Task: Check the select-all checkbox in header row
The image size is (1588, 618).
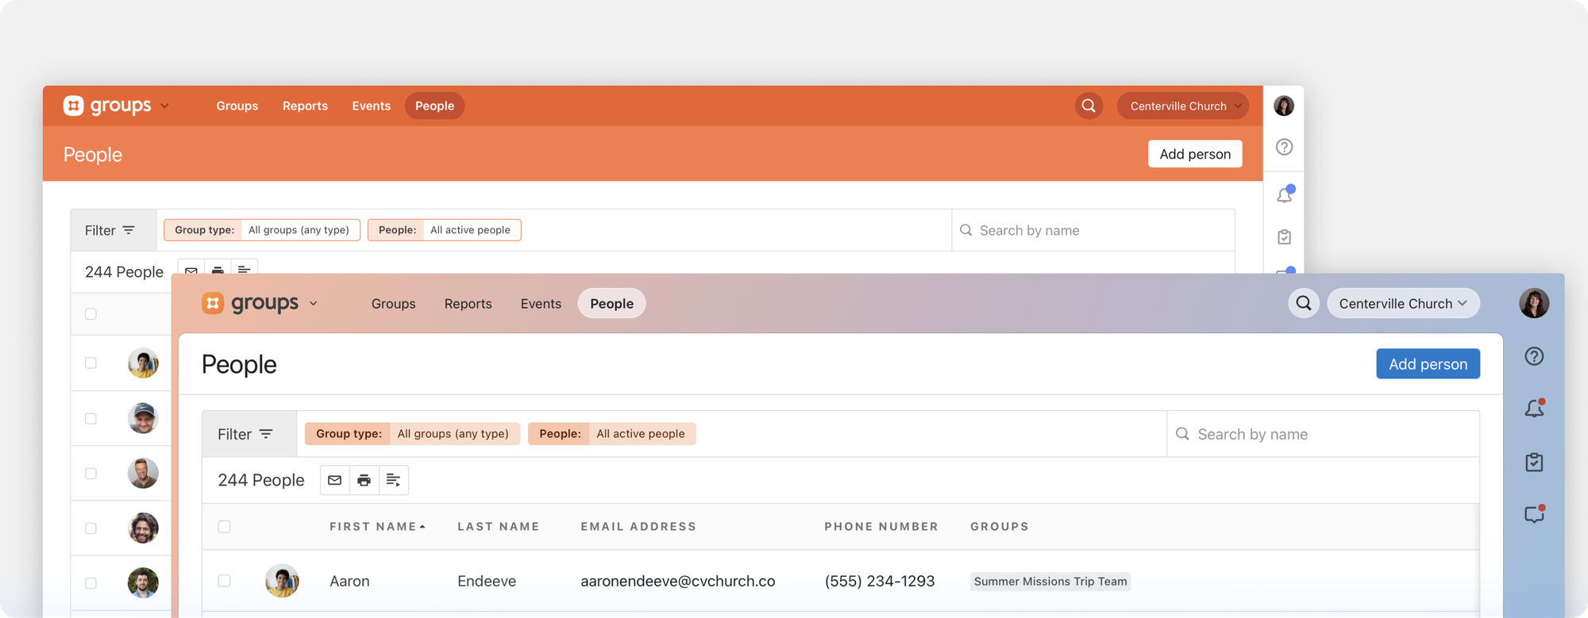Action: pyautogui.click(x=224, y=527)
